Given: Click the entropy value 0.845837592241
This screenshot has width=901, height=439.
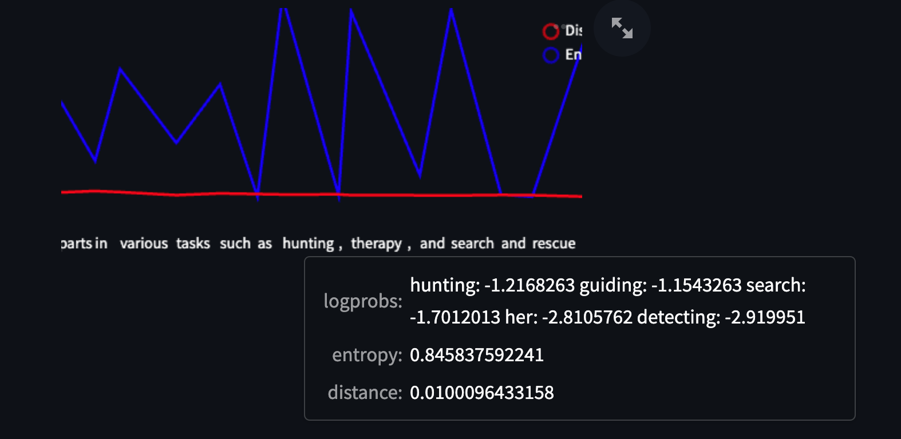Looking at the screenshot, I should tap(476, 355).
